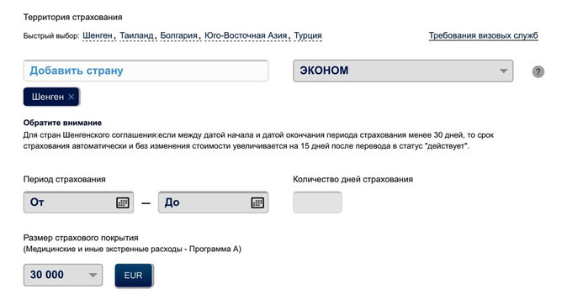Image resolution: width=562 pixels, height=305 pixels.
Task: Select the EUR currency button
Action: (133, 276)
